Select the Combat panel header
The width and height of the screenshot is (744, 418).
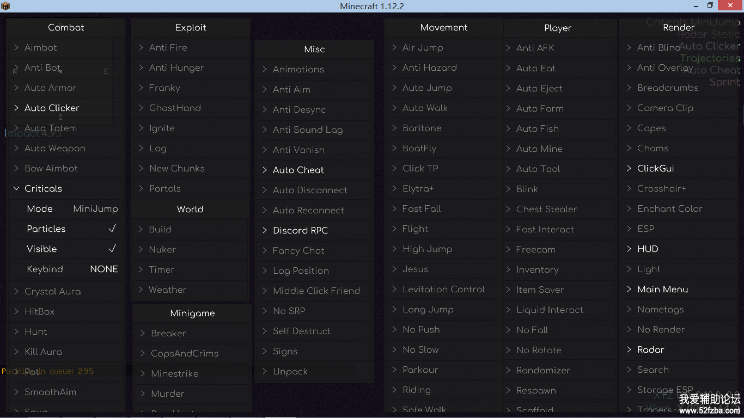[66, 27]
